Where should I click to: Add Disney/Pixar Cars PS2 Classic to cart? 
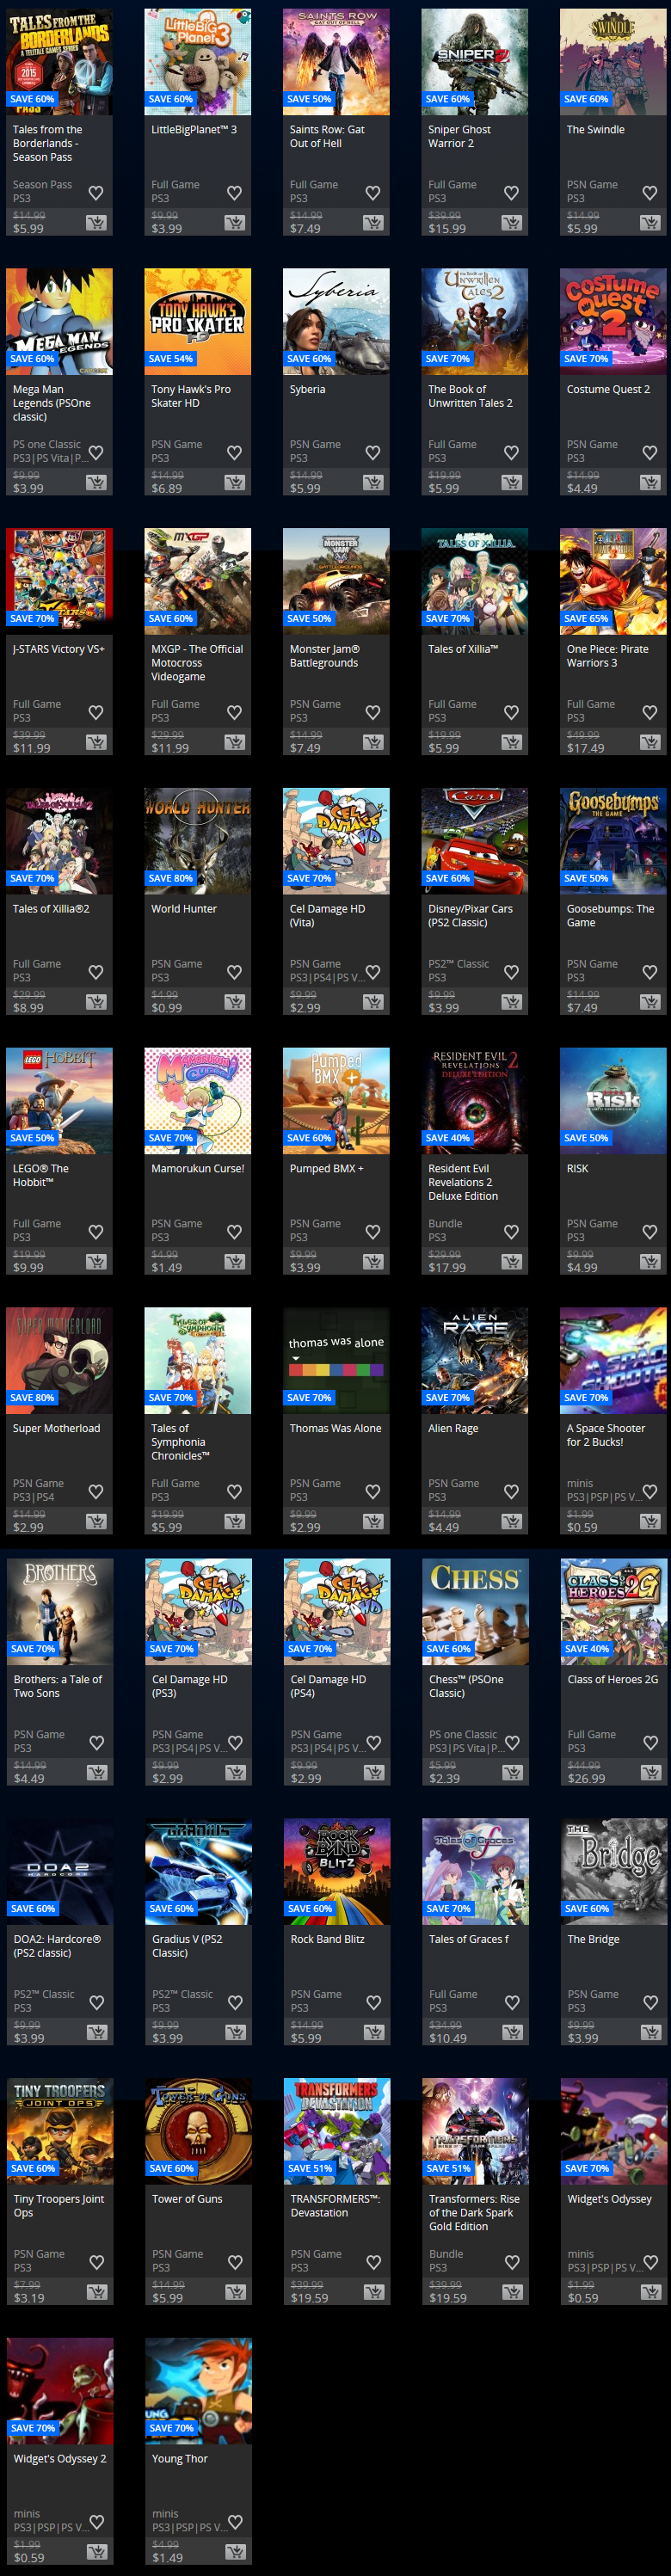click(512, 1002)
